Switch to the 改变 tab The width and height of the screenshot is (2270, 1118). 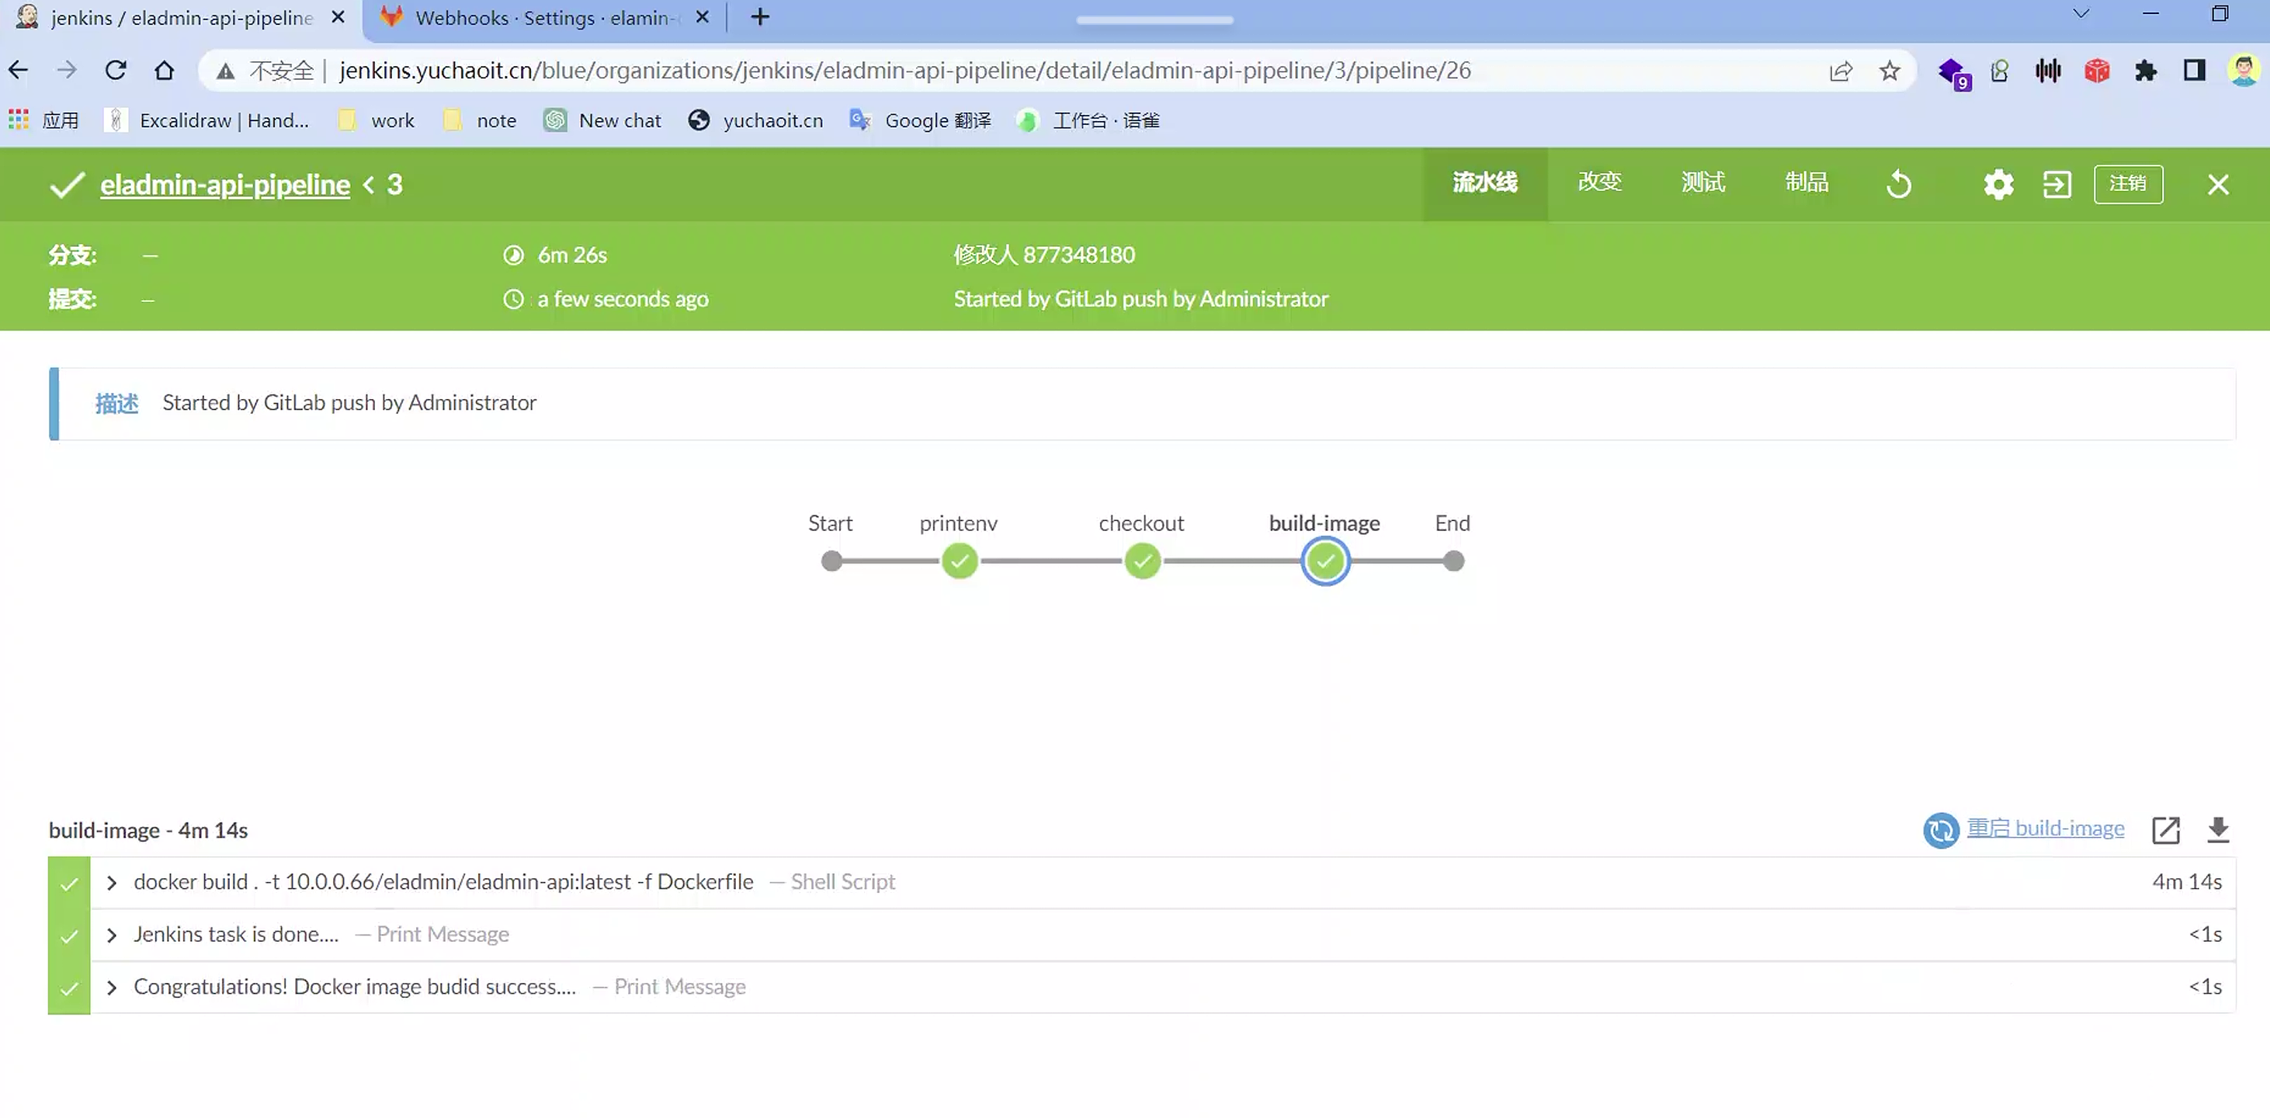[1599, 182]
